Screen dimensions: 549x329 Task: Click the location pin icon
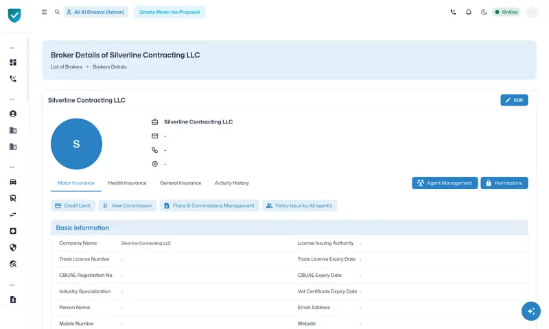(x=155, y=164)
